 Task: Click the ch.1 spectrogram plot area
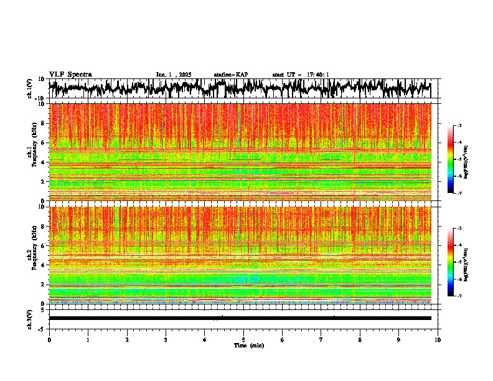(240, 152)
